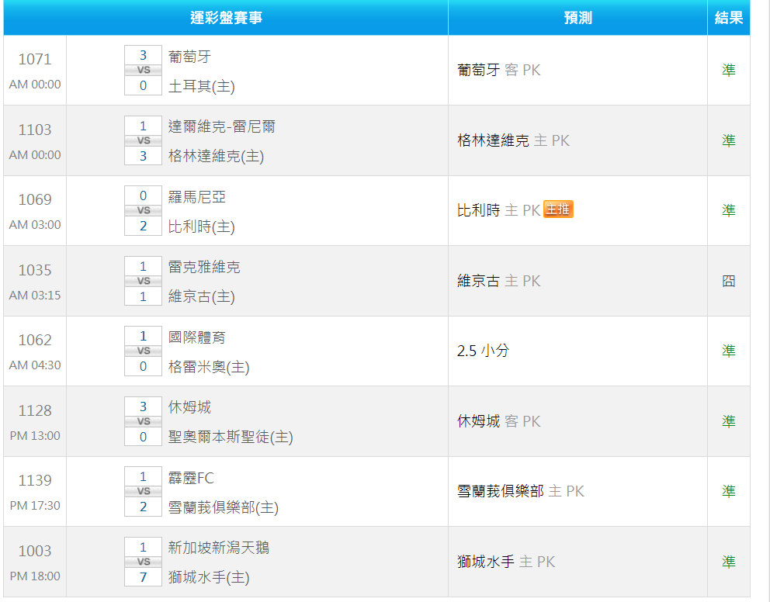Viewport: 770px width, 602px height.
Task: Click team name 國際體育
Action: click(197, 337)
